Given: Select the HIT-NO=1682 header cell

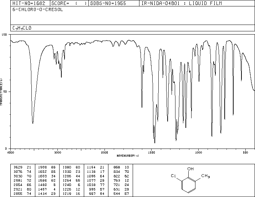Looking at the screenshot, I should click(x=30, y=3).
